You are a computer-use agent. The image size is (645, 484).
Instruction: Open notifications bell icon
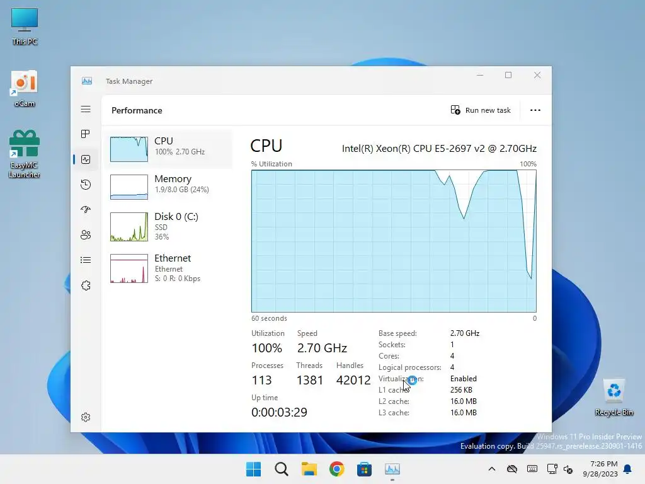628,469
